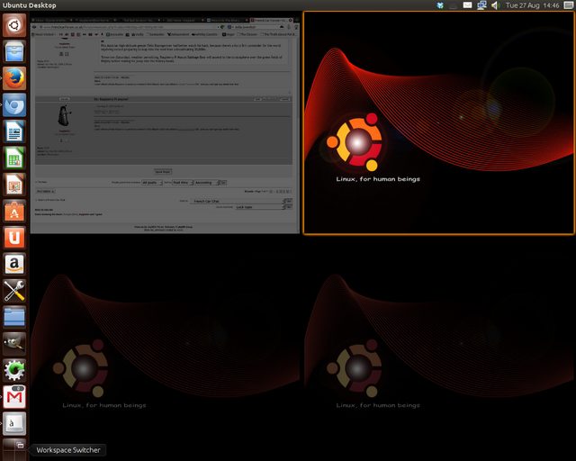Open the mail envelope messaging indicator
Viewport: 576px width, 461px height.
point(467,5)
